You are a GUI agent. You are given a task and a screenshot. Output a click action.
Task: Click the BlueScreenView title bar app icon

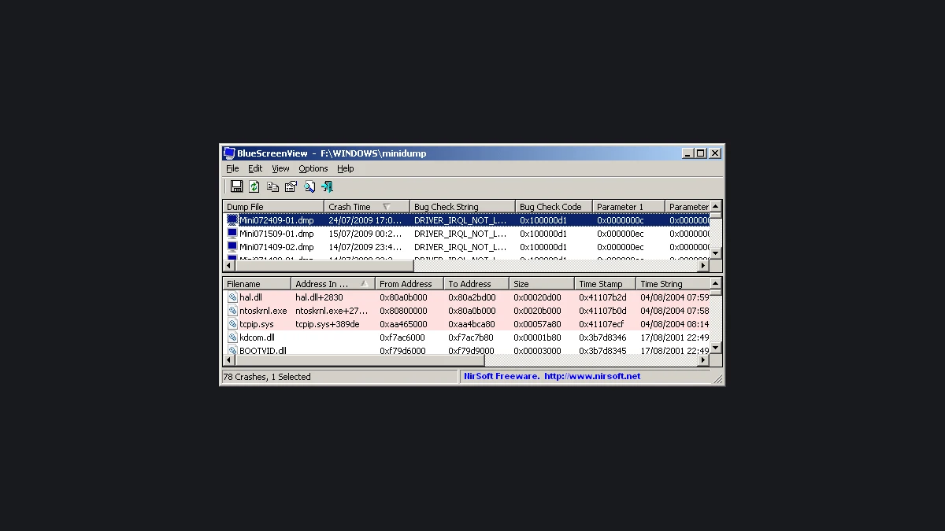coord(229,153)
